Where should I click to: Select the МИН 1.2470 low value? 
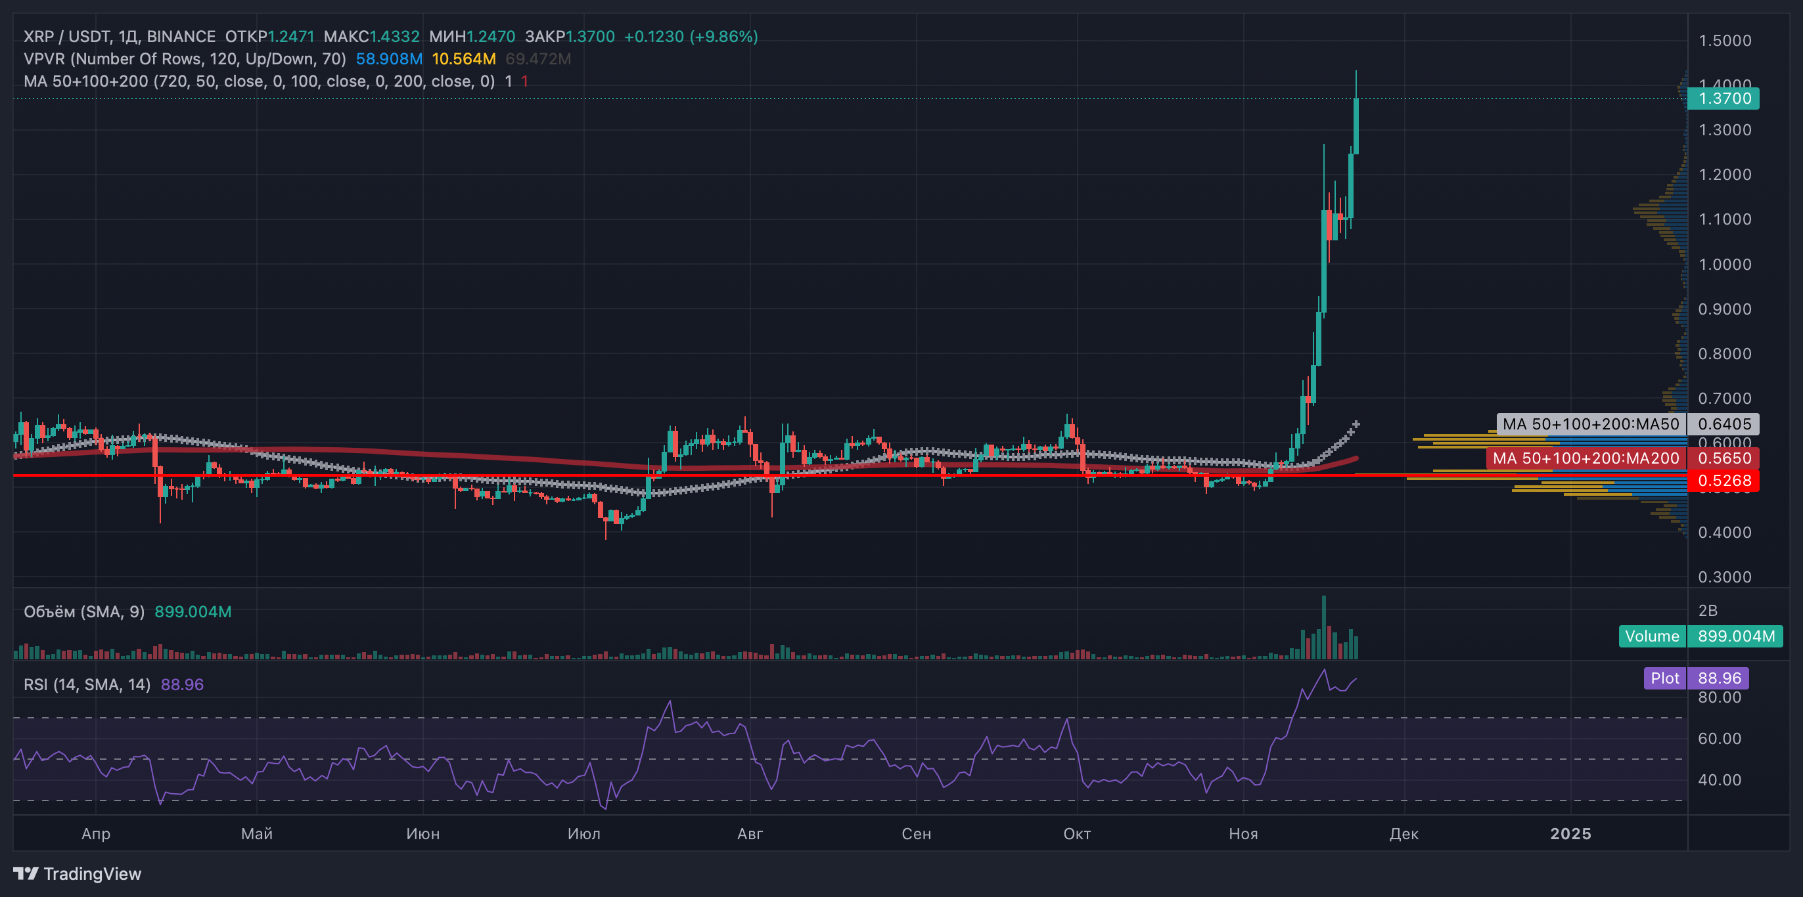(x=472, y=36)
